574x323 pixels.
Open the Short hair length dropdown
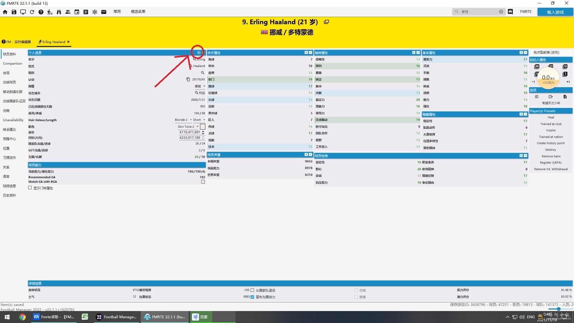pyautogui.click(x=199, y=120)
